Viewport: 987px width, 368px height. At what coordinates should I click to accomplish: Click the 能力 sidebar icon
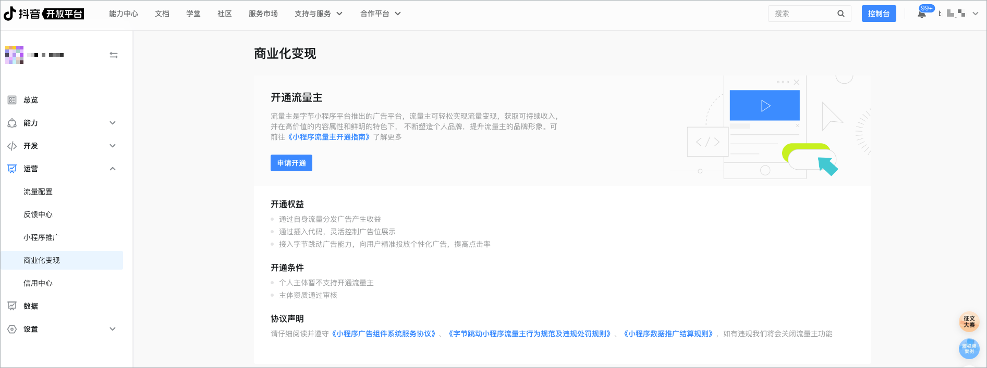(12, 123)
